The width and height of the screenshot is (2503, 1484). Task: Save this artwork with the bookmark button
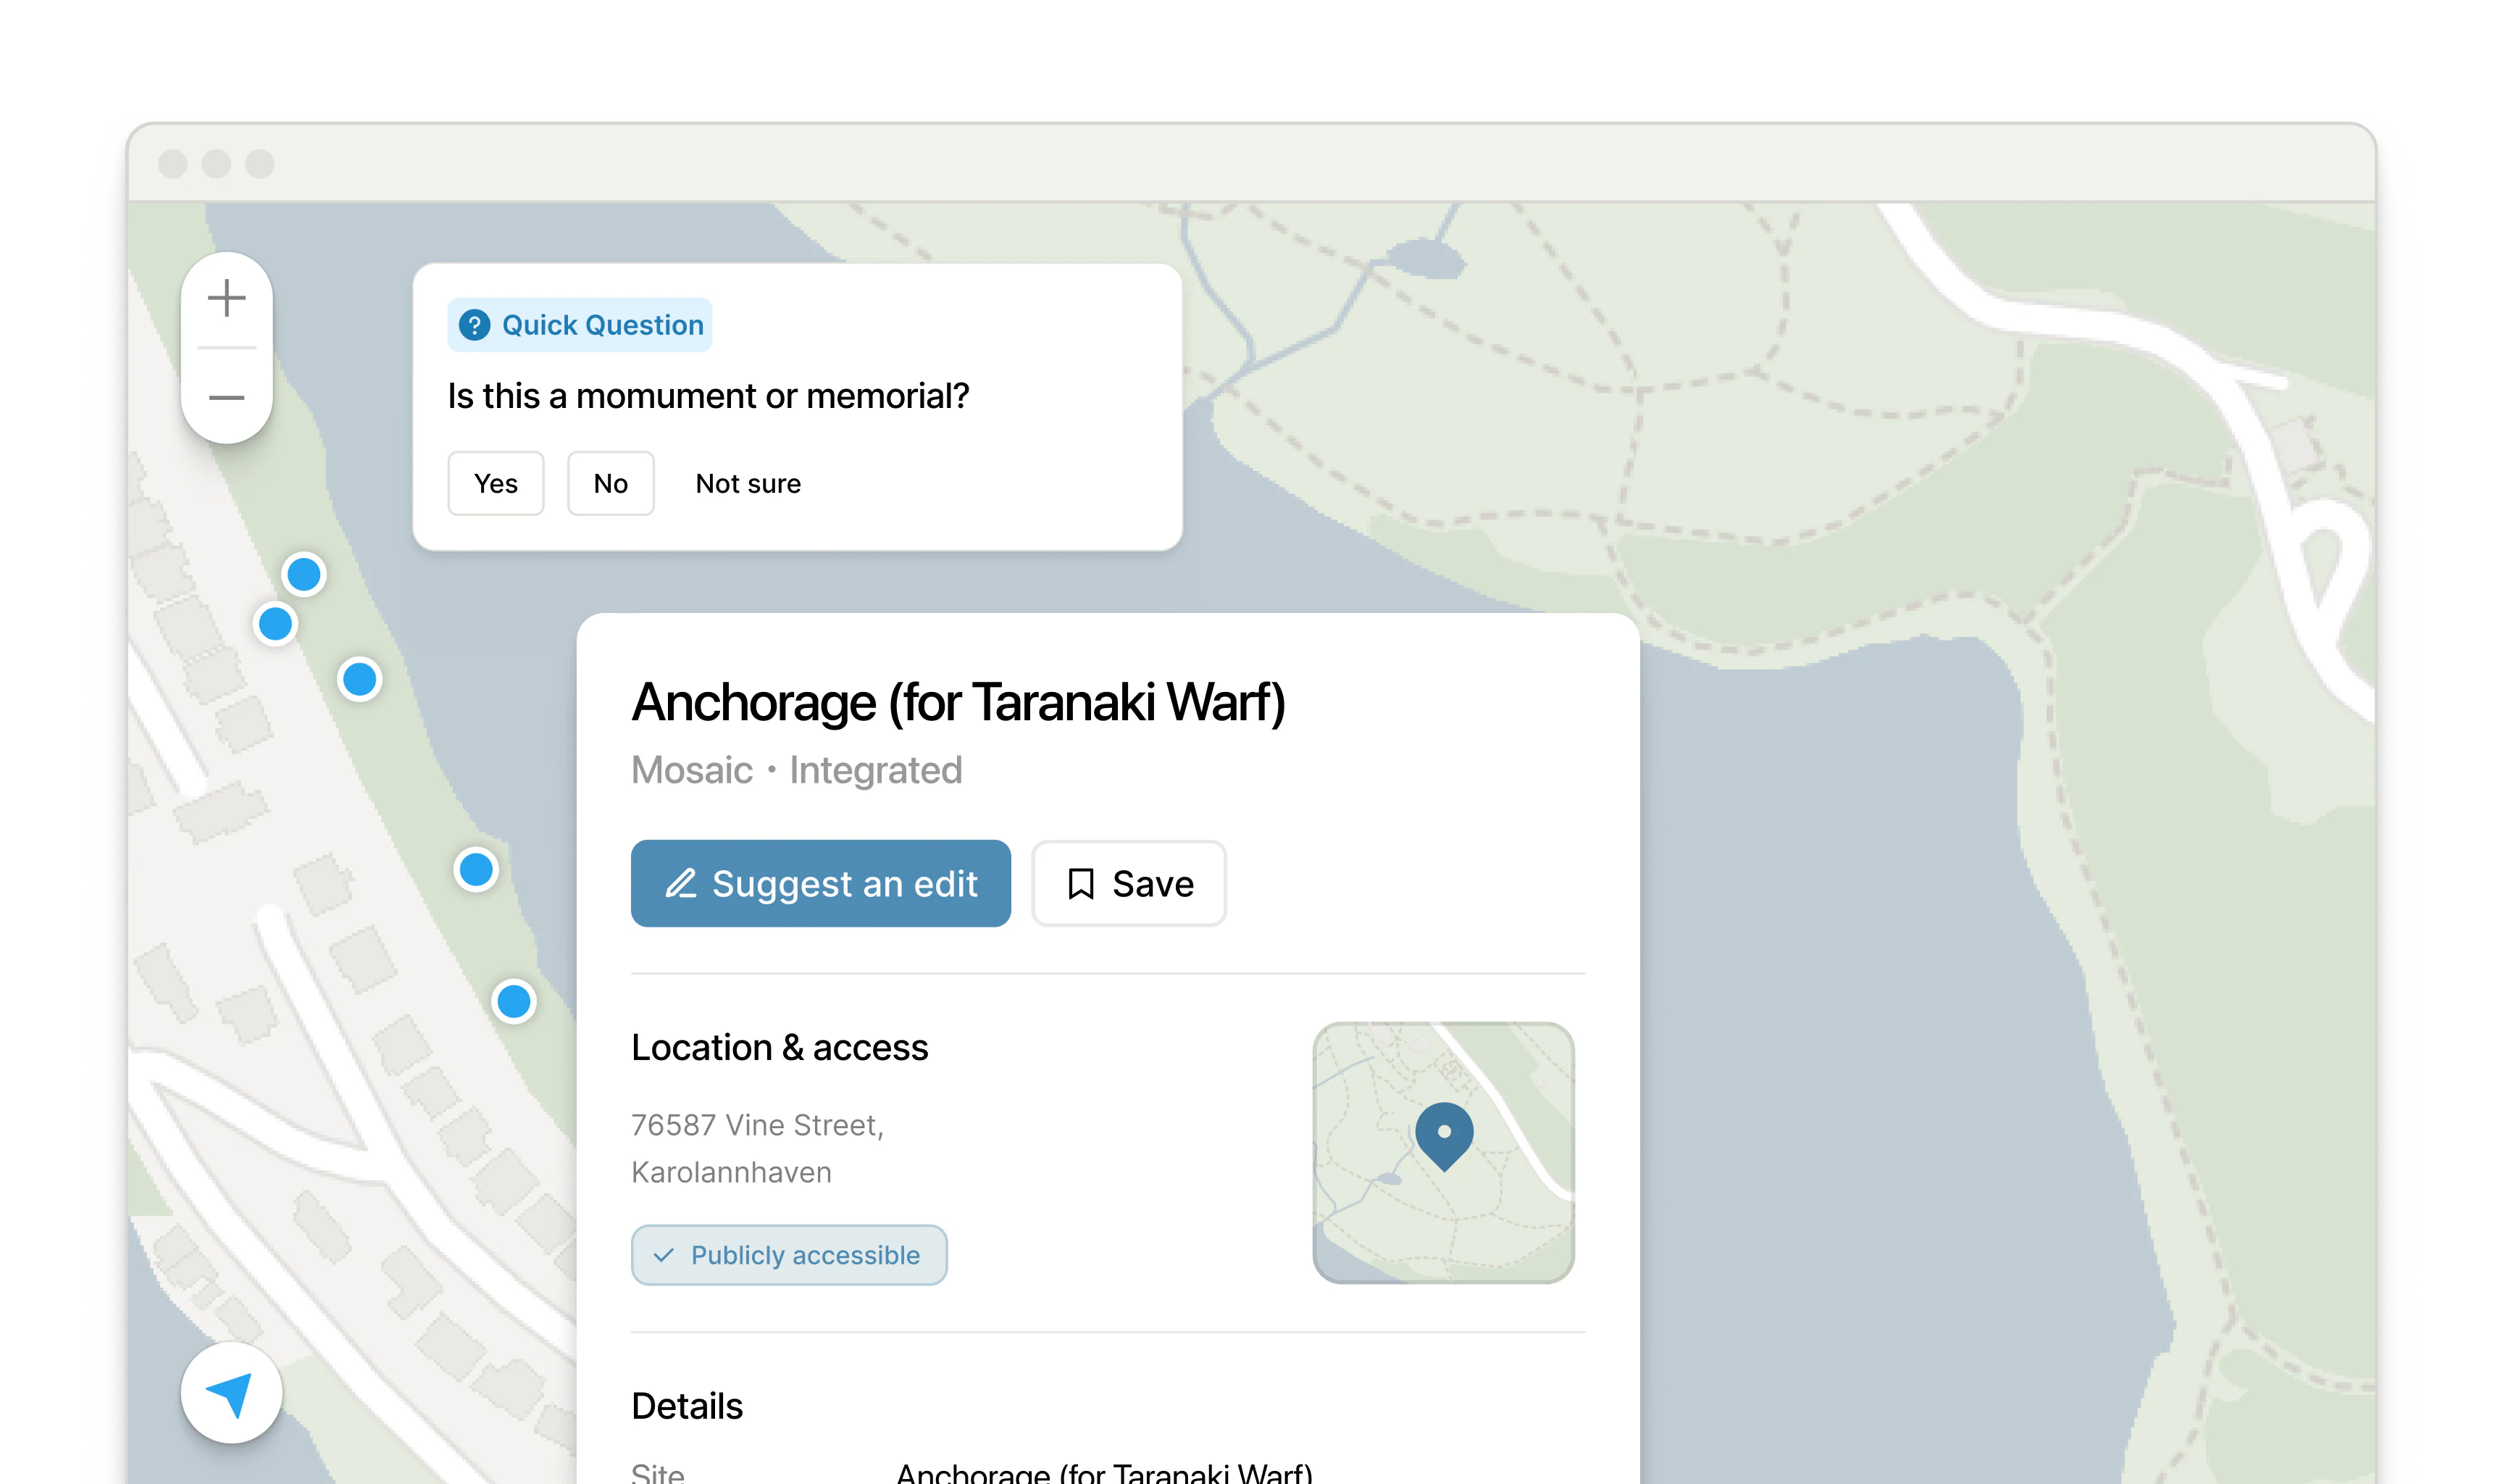[x=1129, y=883]
